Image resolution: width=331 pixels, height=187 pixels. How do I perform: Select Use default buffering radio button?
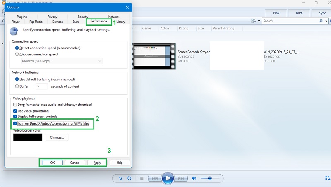click(17, 79)
